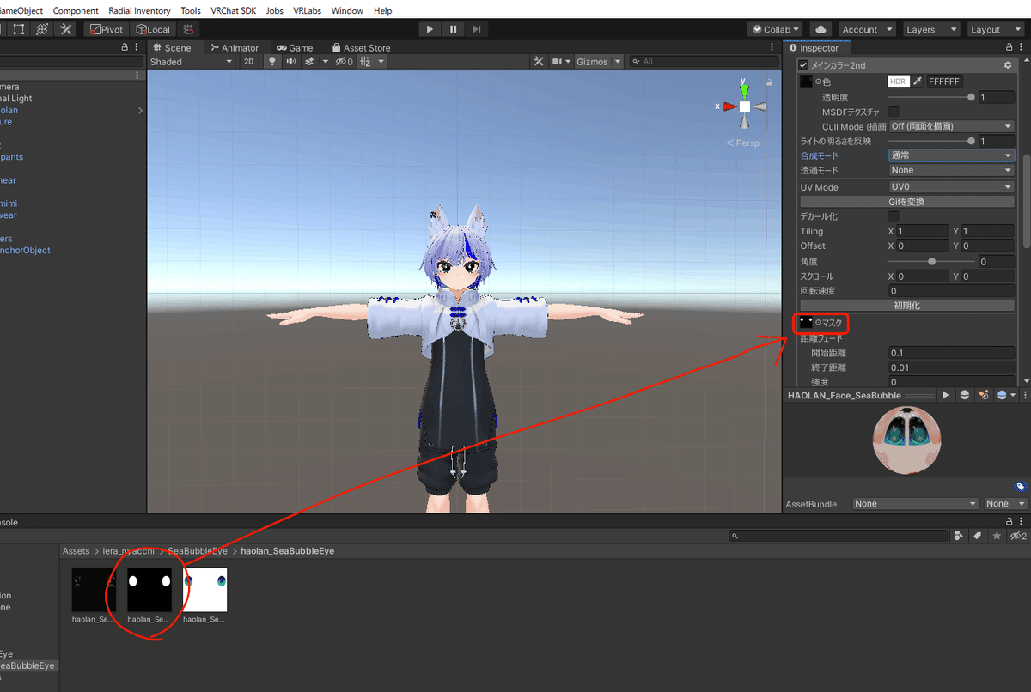This screenshot has width=1031, height=692.
Task: Toggle the メインカラー2nd checkbox
Action: pyautogui.click(x=804, y=65)
